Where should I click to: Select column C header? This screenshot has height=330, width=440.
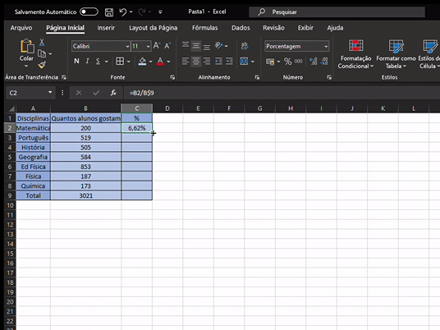(136, 108)
